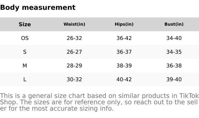The image size is (199, 118).
Task: Click the 40-42 hips value
Action: (124, 80)
